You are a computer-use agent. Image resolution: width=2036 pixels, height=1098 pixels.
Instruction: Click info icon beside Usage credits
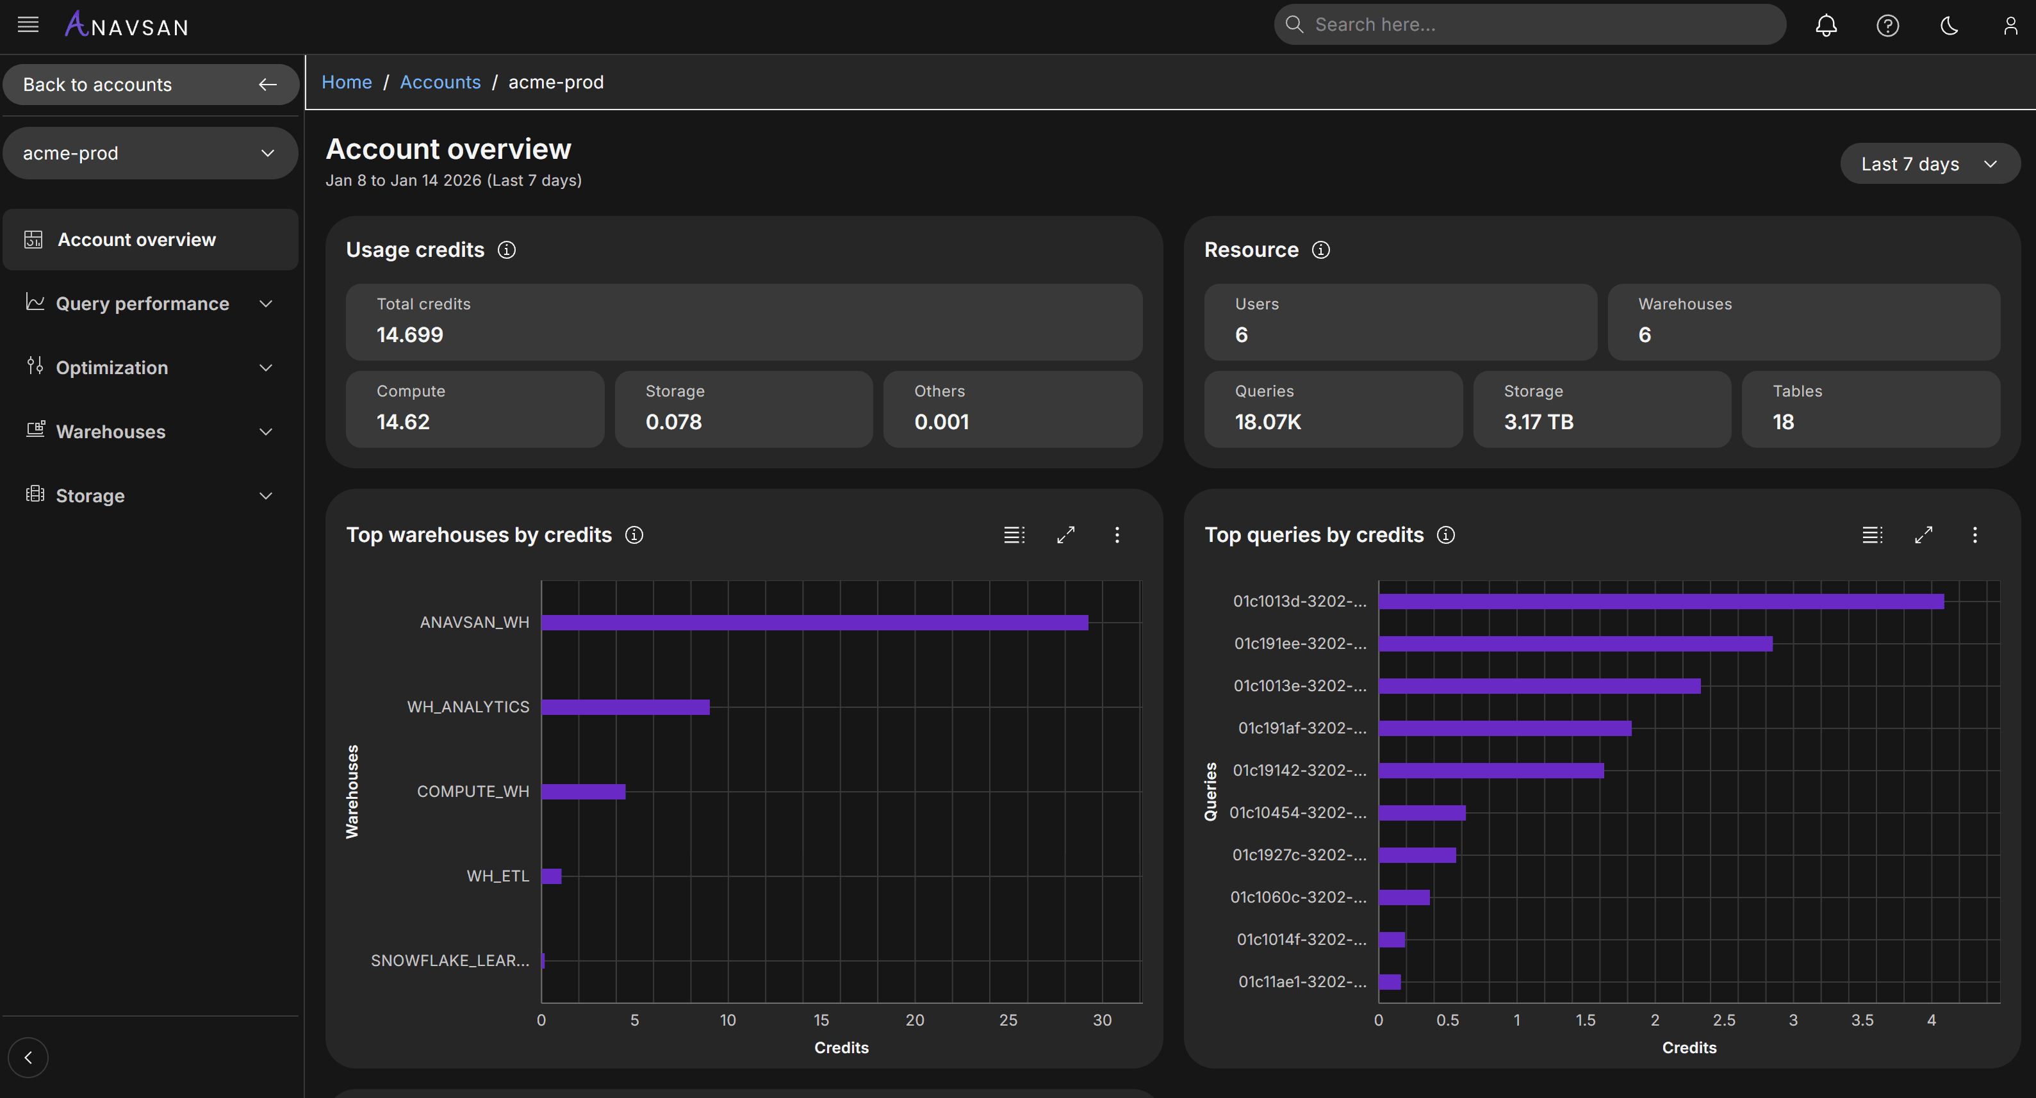click(507, 250)
